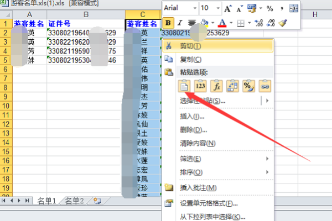
Task: Click the copy pages icon
Action: (169, 59)
